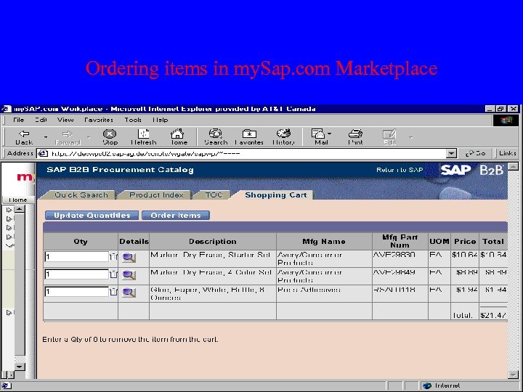
Task: Click the Update Quantities button
Action: point(92,216)
